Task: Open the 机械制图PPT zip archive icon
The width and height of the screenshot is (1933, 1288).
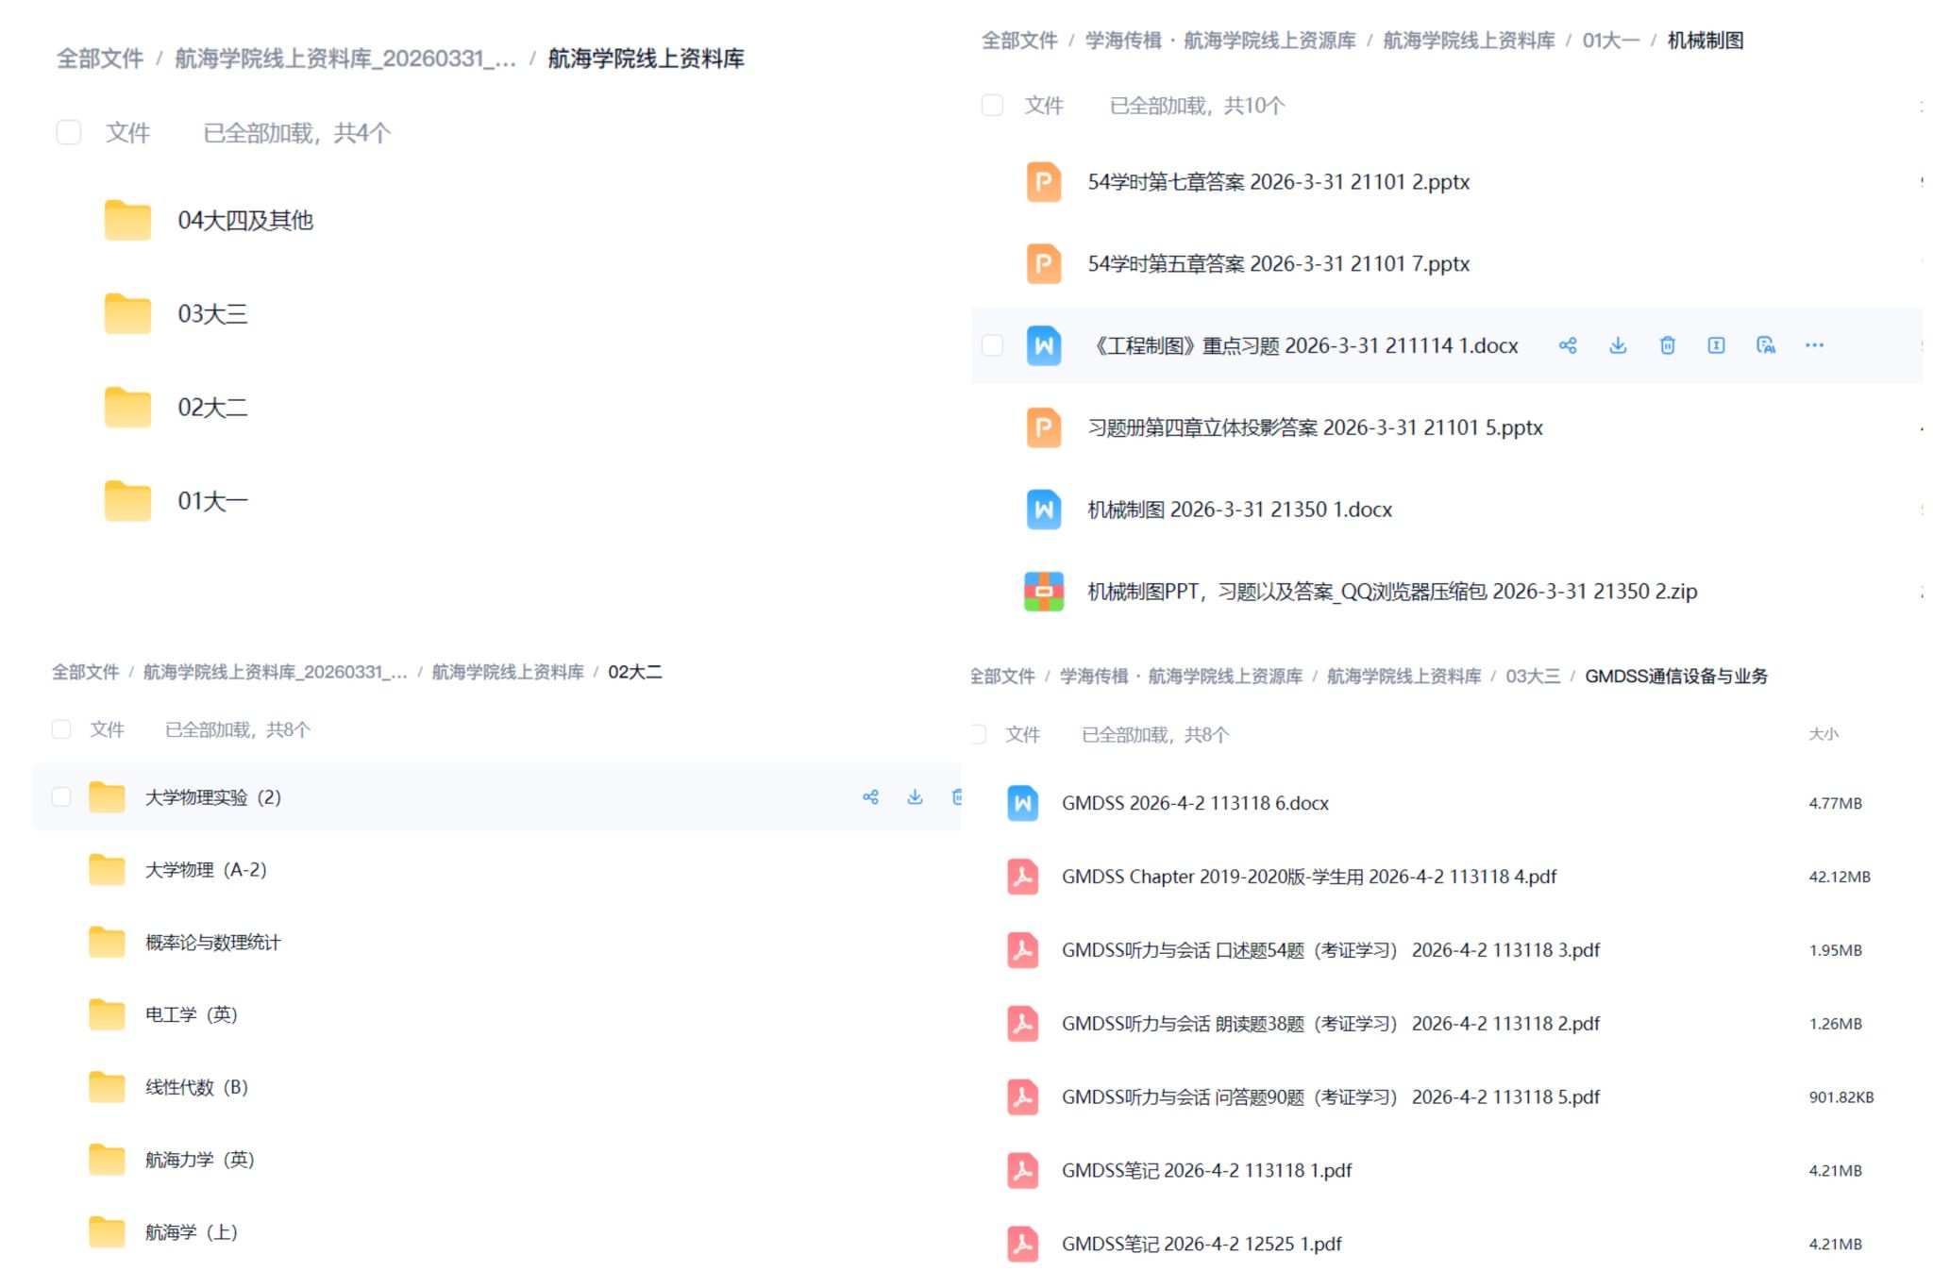Action: click(x=1044, y=592)
